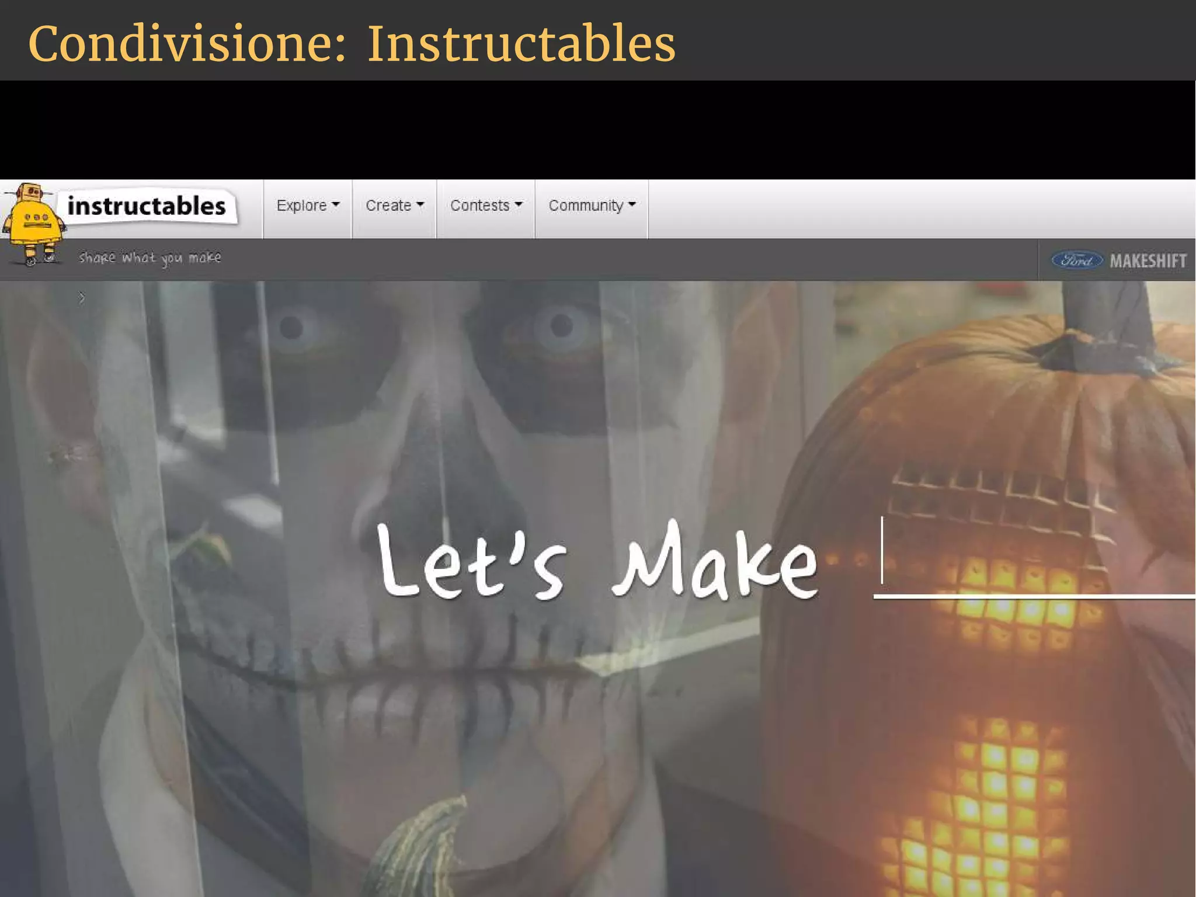Click the Ford oval logo
Screen dimensions: 1196x897
(x=1077, y=260)
